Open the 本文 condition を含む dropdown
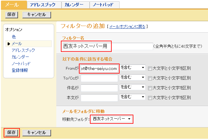This screenshot has width=208, height=140. point(132,97)
